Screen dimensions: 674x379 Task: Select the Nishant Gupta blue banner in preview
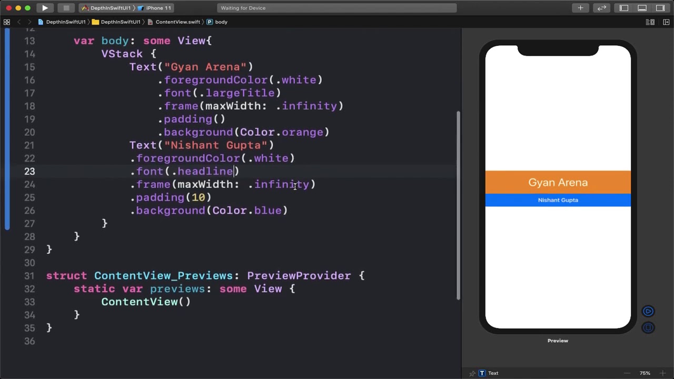pyautogui.click(x=558, y=200)
